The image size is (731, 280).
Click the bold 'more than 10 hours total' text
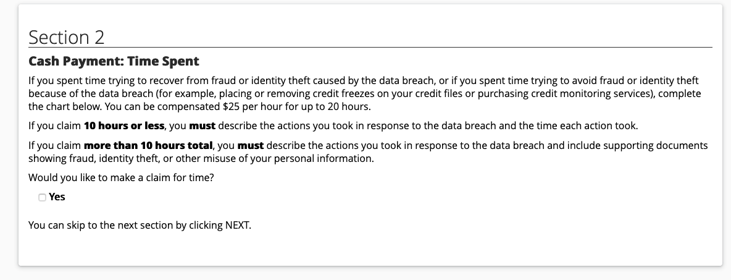click(148, 145)
